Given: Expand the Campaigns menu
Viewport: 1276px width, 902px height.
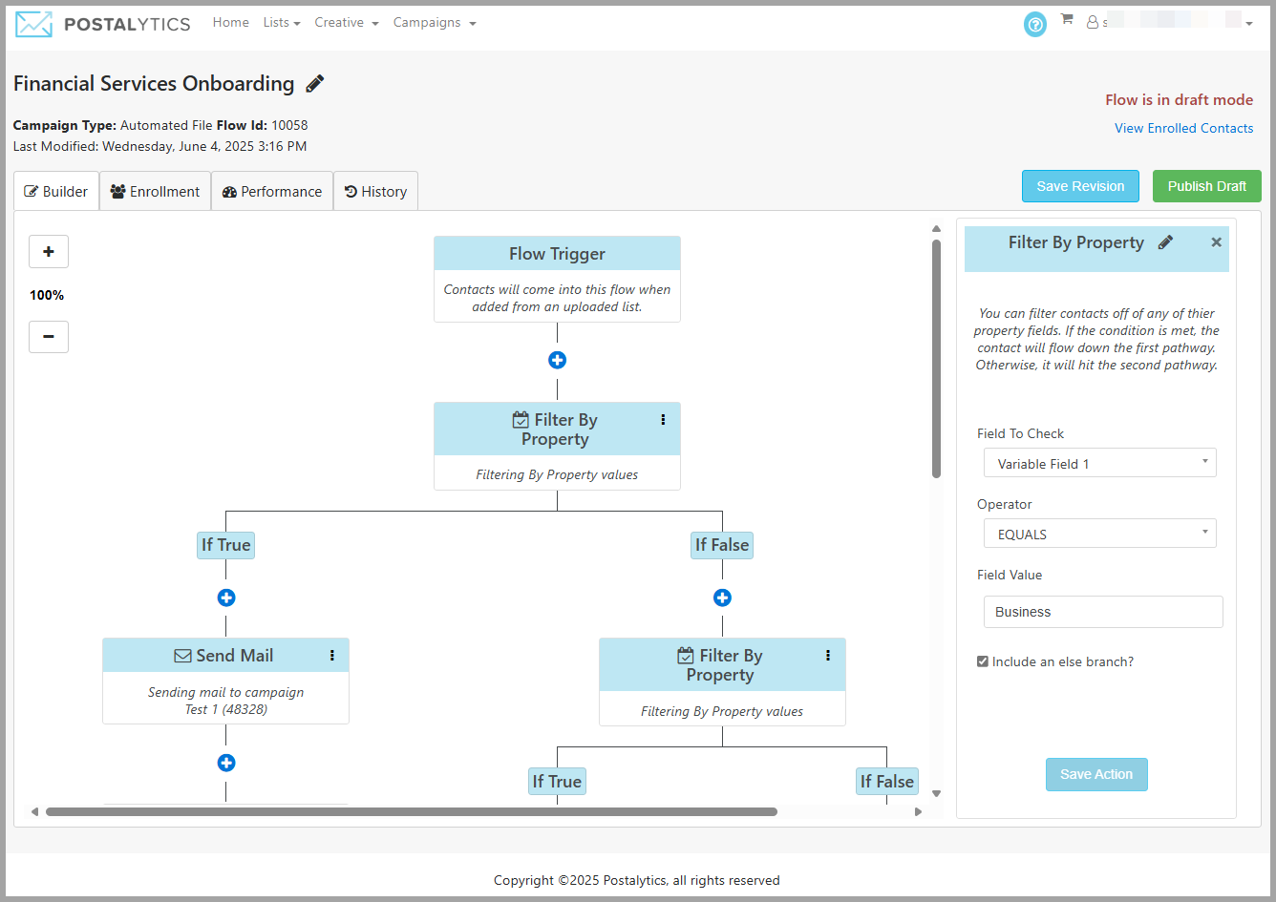Looking at the screenshot, I should click(x=435, y=22).
